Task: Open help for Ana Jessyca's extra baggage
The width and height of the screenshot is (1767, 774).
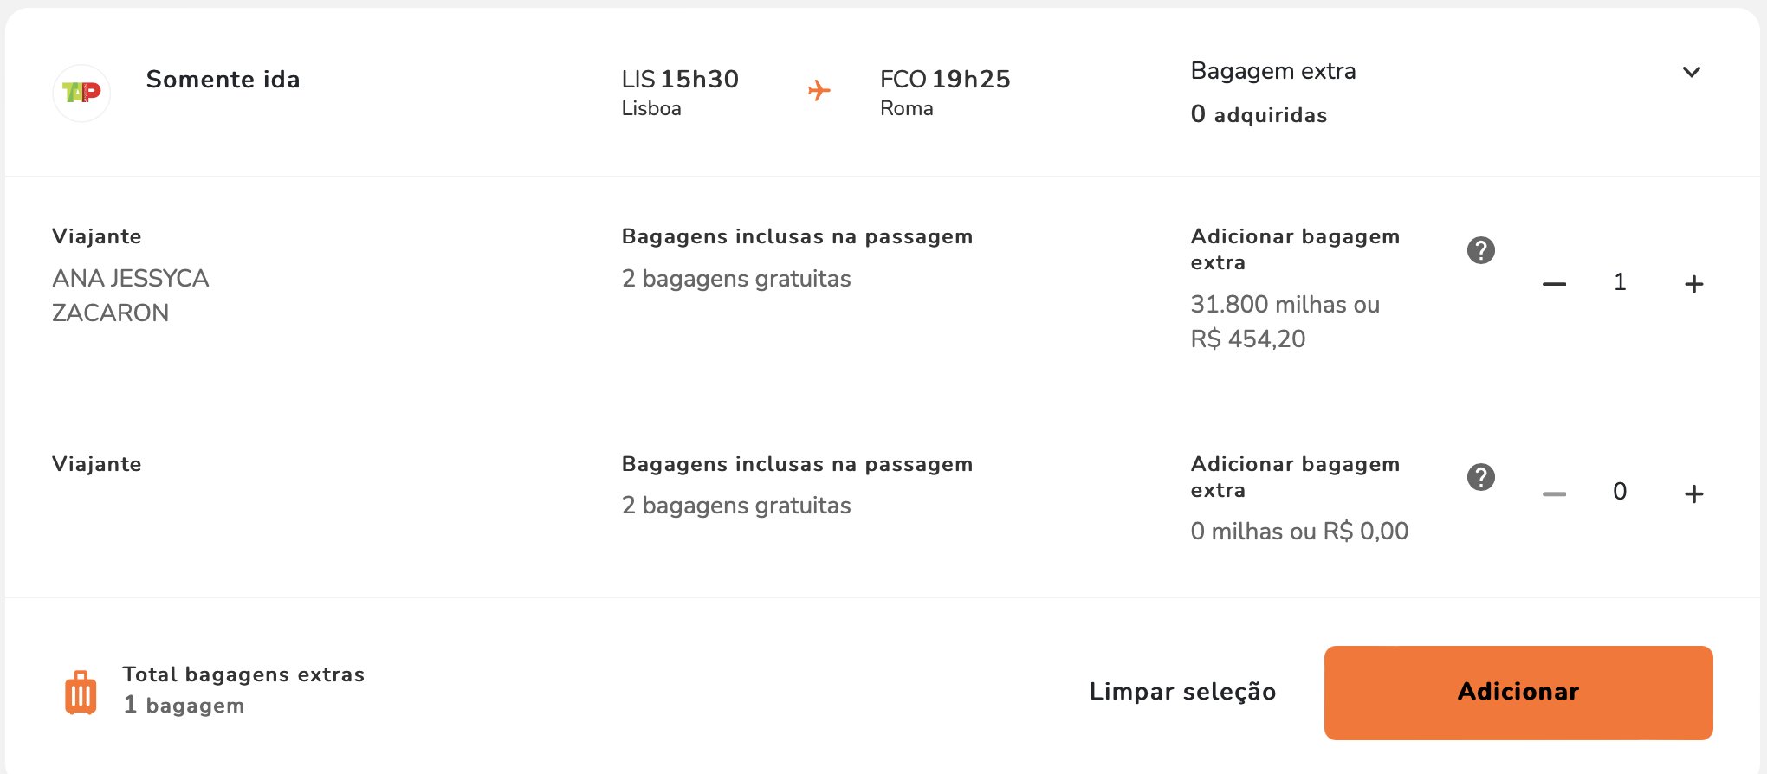Action: pyautogui.click(x=1480, y=250)
